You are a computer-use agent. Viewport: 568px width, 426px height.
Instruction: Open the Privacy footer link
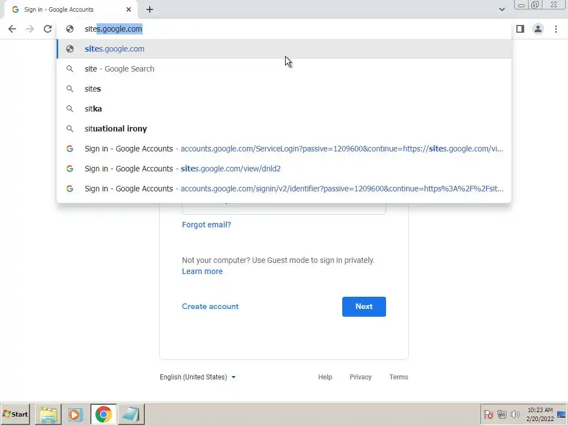click(x=361, y=377)
